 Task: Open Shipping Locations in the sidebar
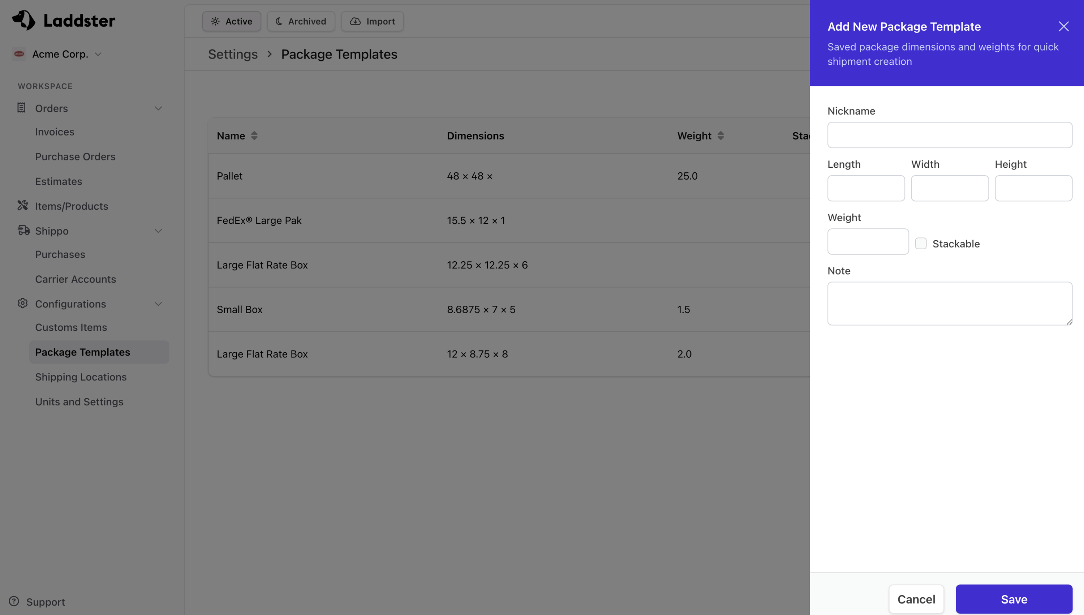(81, 377)
